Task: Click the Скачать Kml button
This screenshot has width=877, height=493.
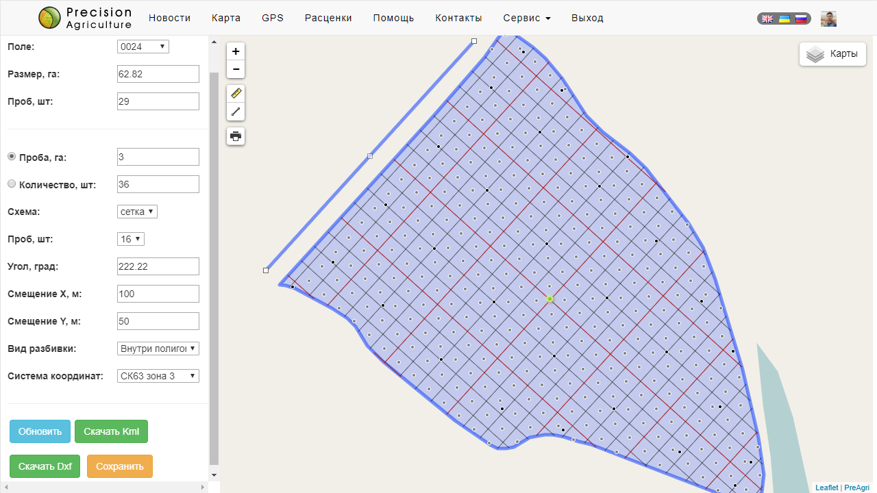Action: 111,431
